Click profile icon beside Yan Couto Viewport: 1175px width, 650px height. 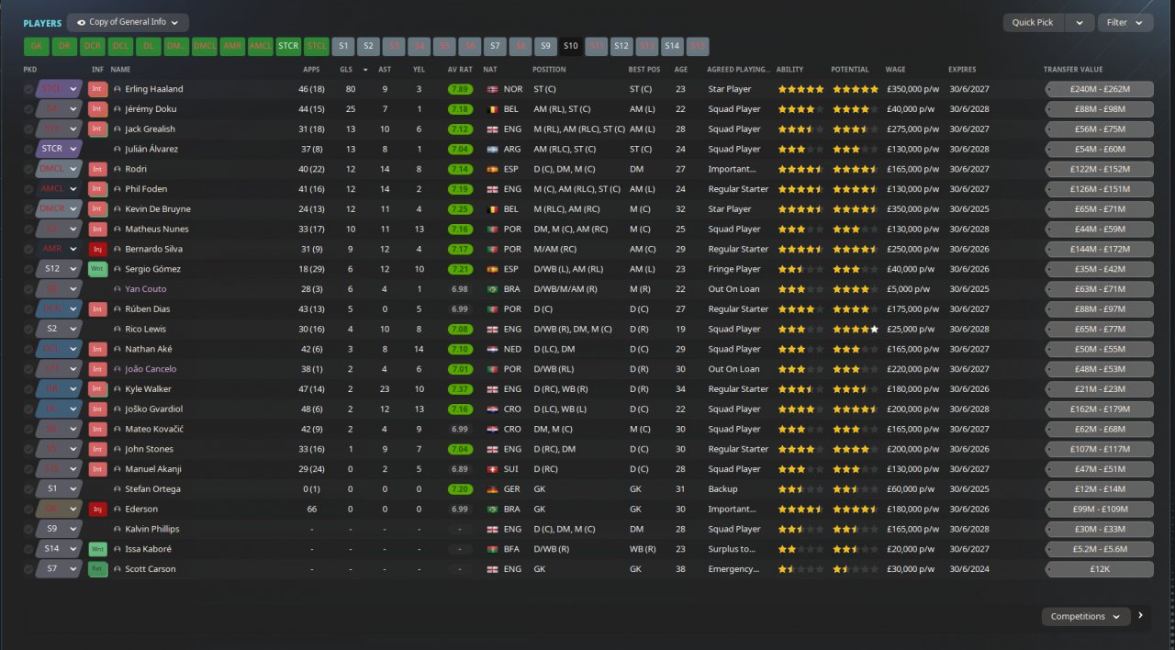[117, 289]
